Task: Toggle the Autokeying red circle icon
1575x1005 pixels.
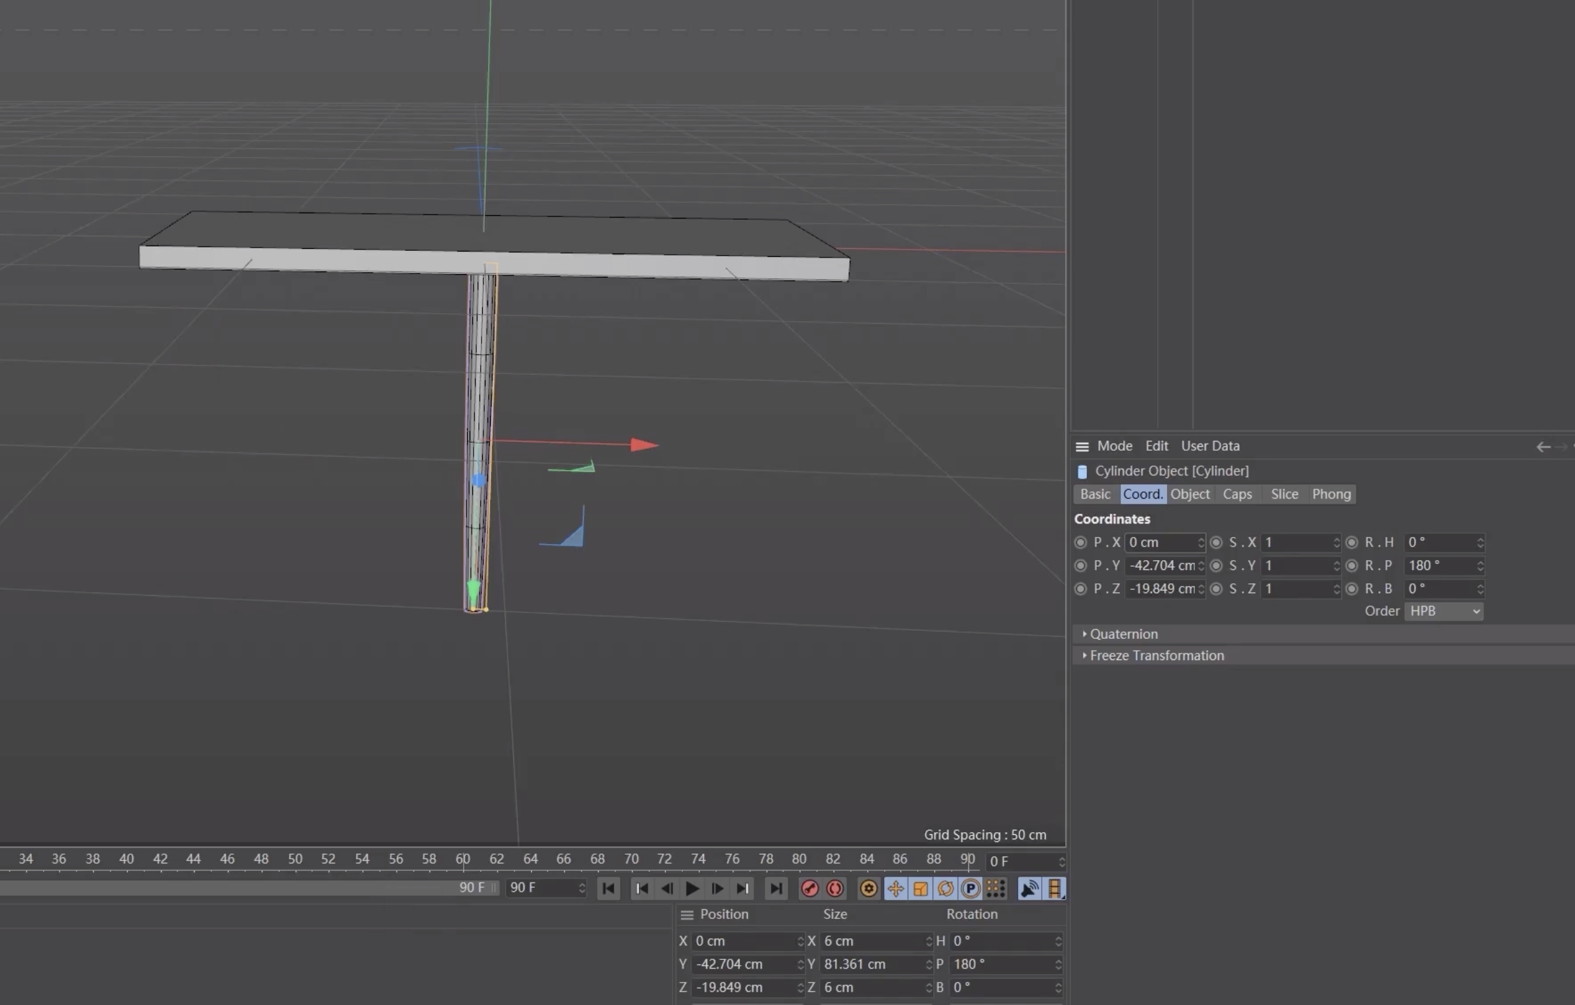Action: coord(835,888)
